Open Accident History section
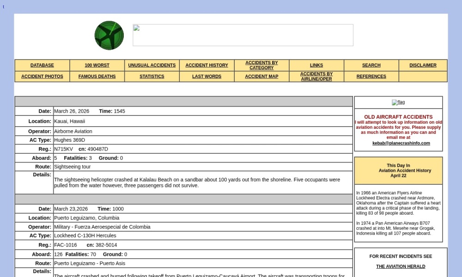 tap(207, 66)
